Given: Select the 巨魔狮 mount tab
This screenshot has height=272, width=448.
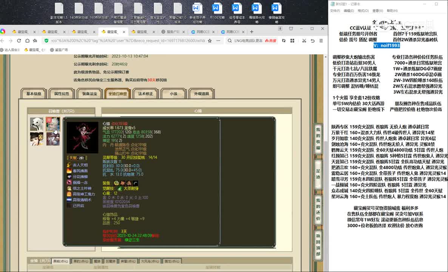Looking at the screenshot, I should (x=111, y=261).
